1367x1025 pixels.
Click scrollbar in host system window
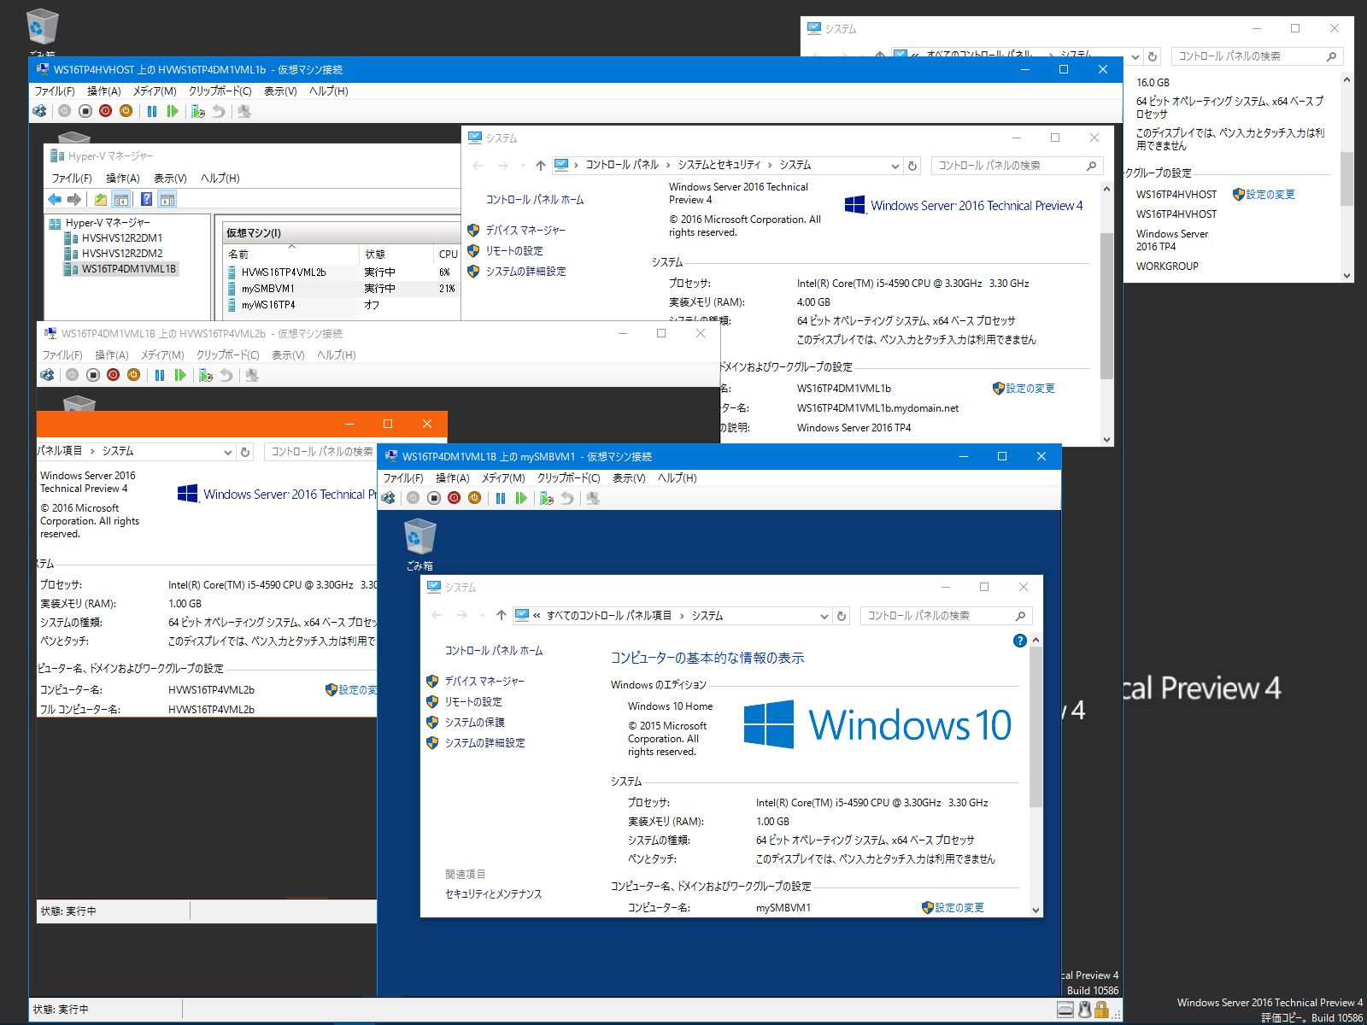click(x=1347, y=179)
